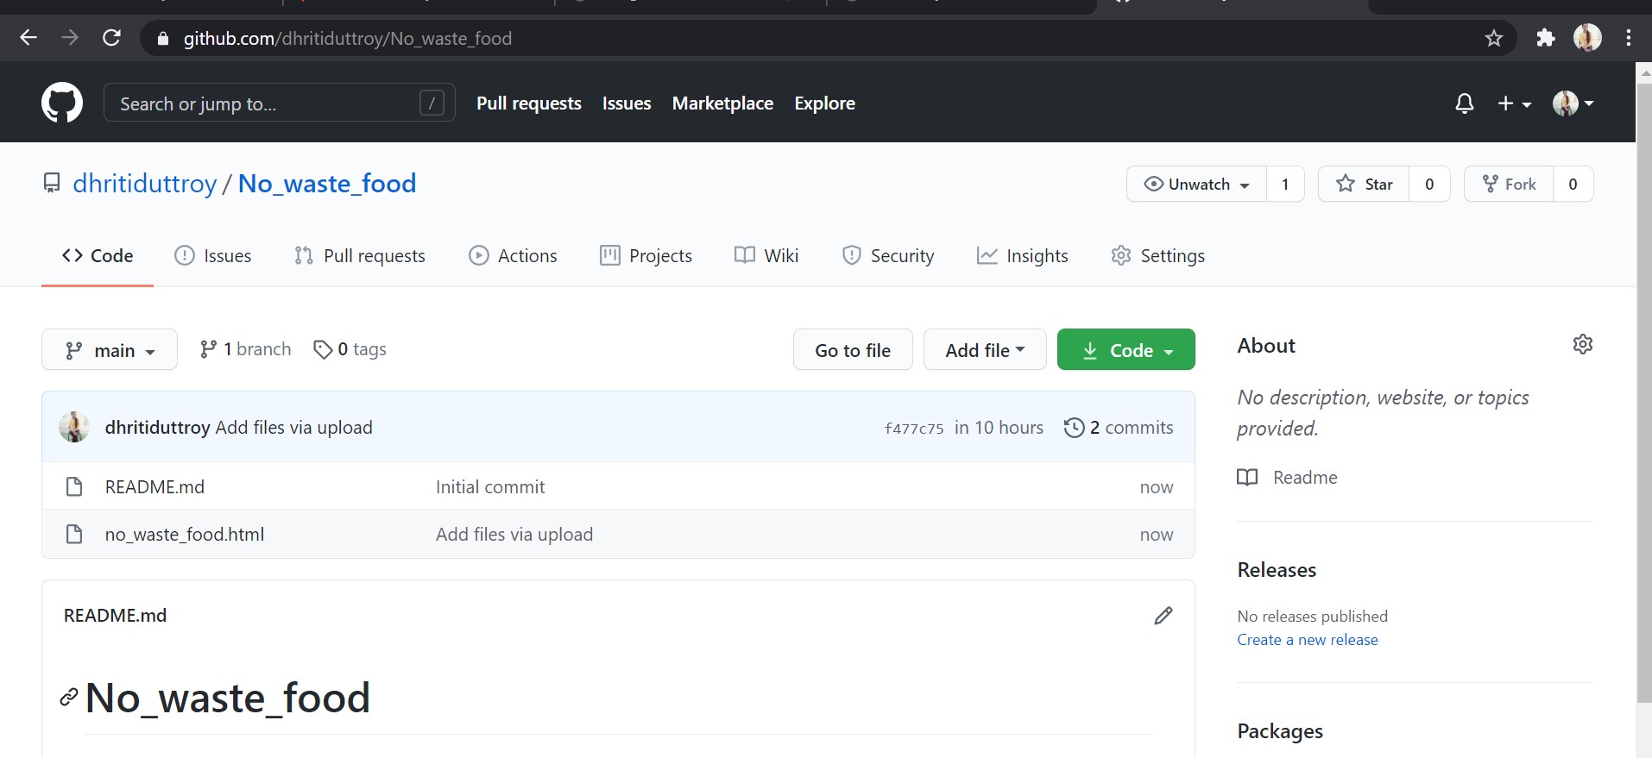The width and height of the screenshot is (1652, 758).
Task: Open the no_waste_food.html file
Action: coord(185,535)
